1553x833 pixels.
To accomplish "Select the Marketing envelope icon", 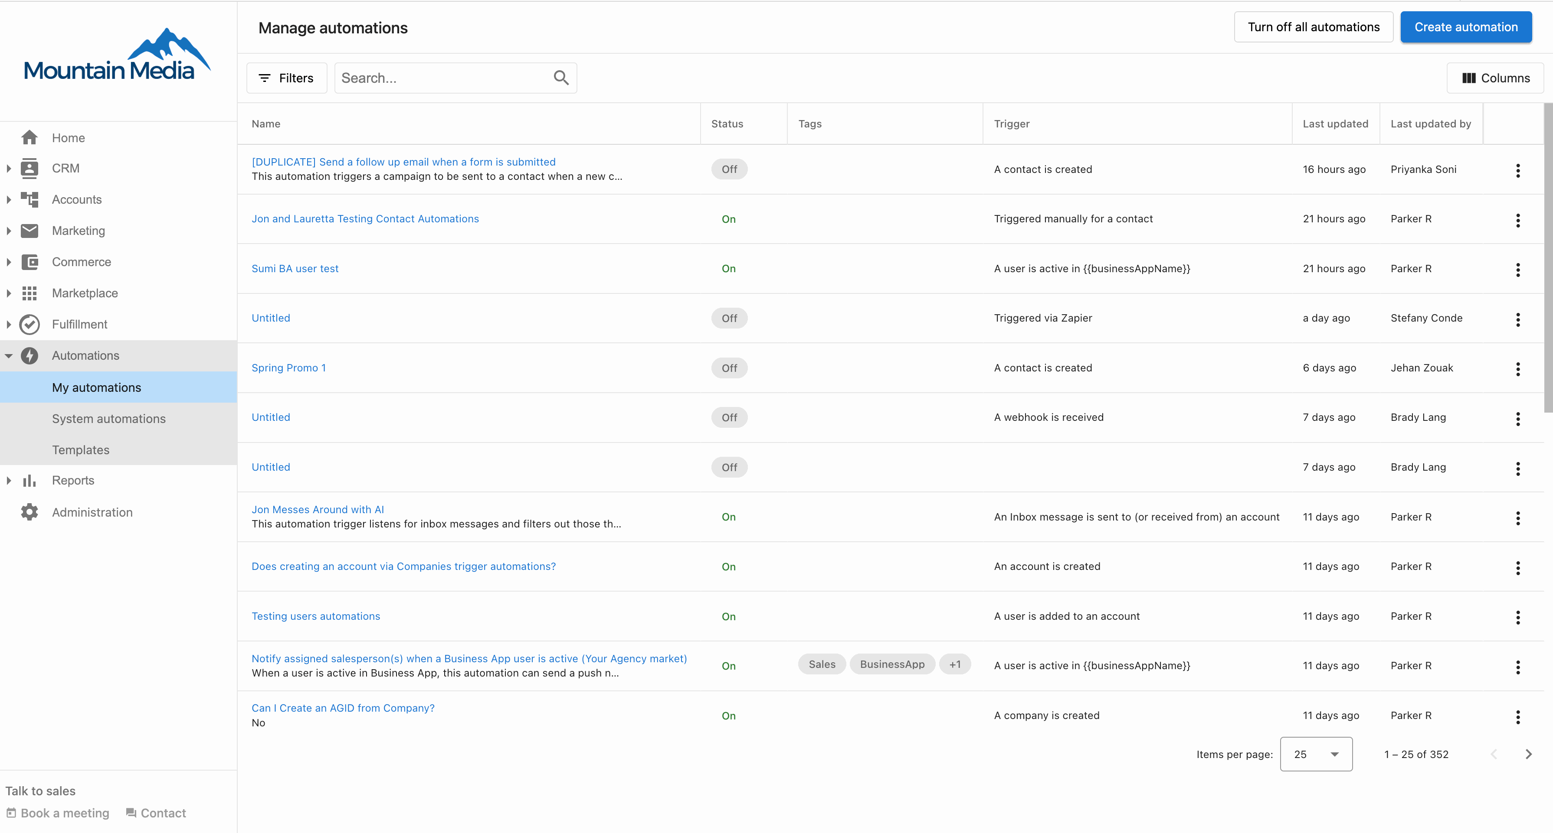I will point(29,231).
